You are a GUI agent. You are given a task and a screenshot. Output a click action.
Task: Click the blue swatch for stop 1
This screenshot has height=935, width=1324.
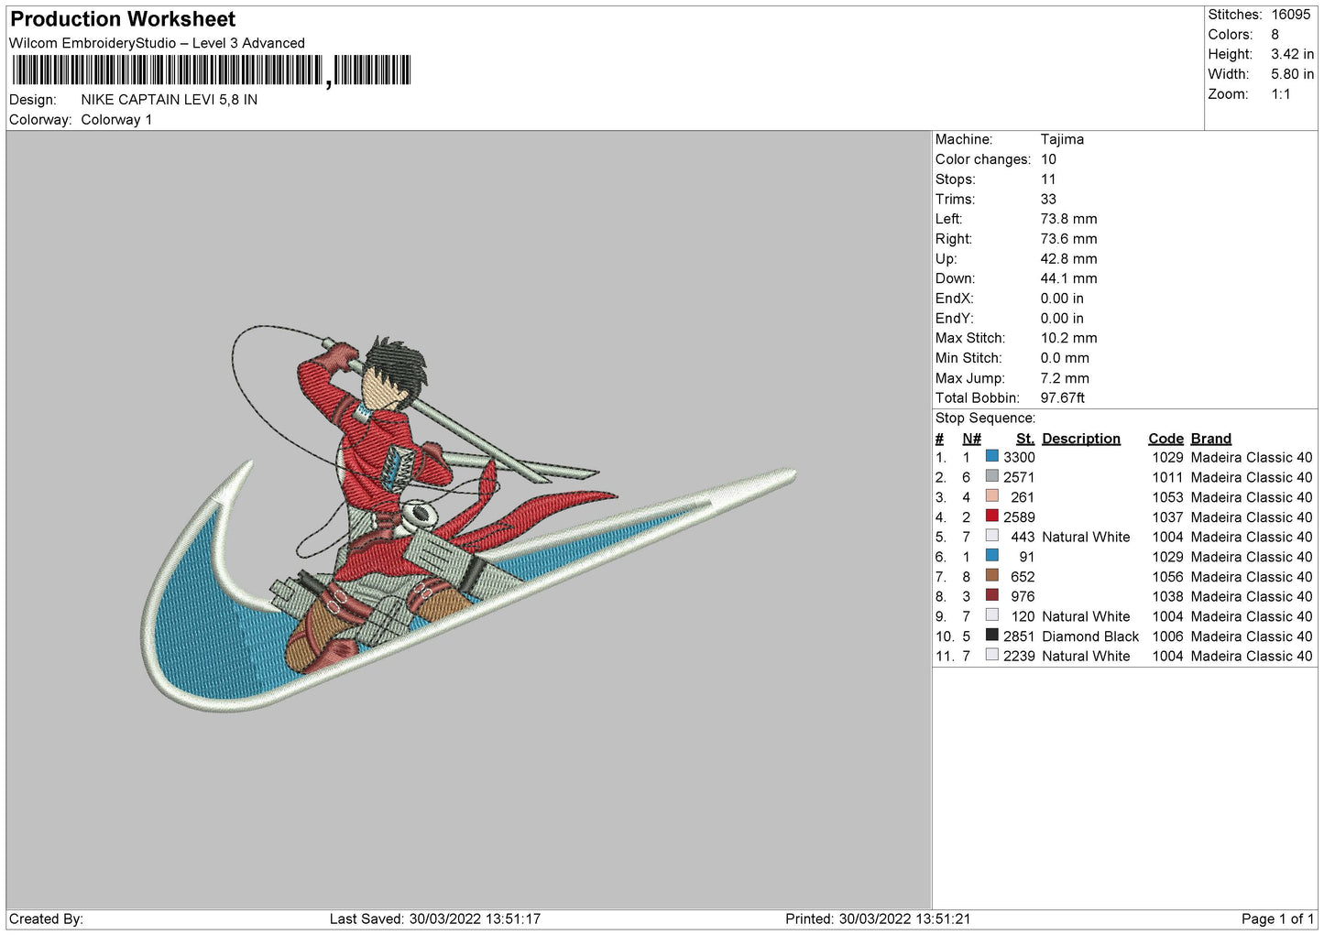click(x=991, y=456)
